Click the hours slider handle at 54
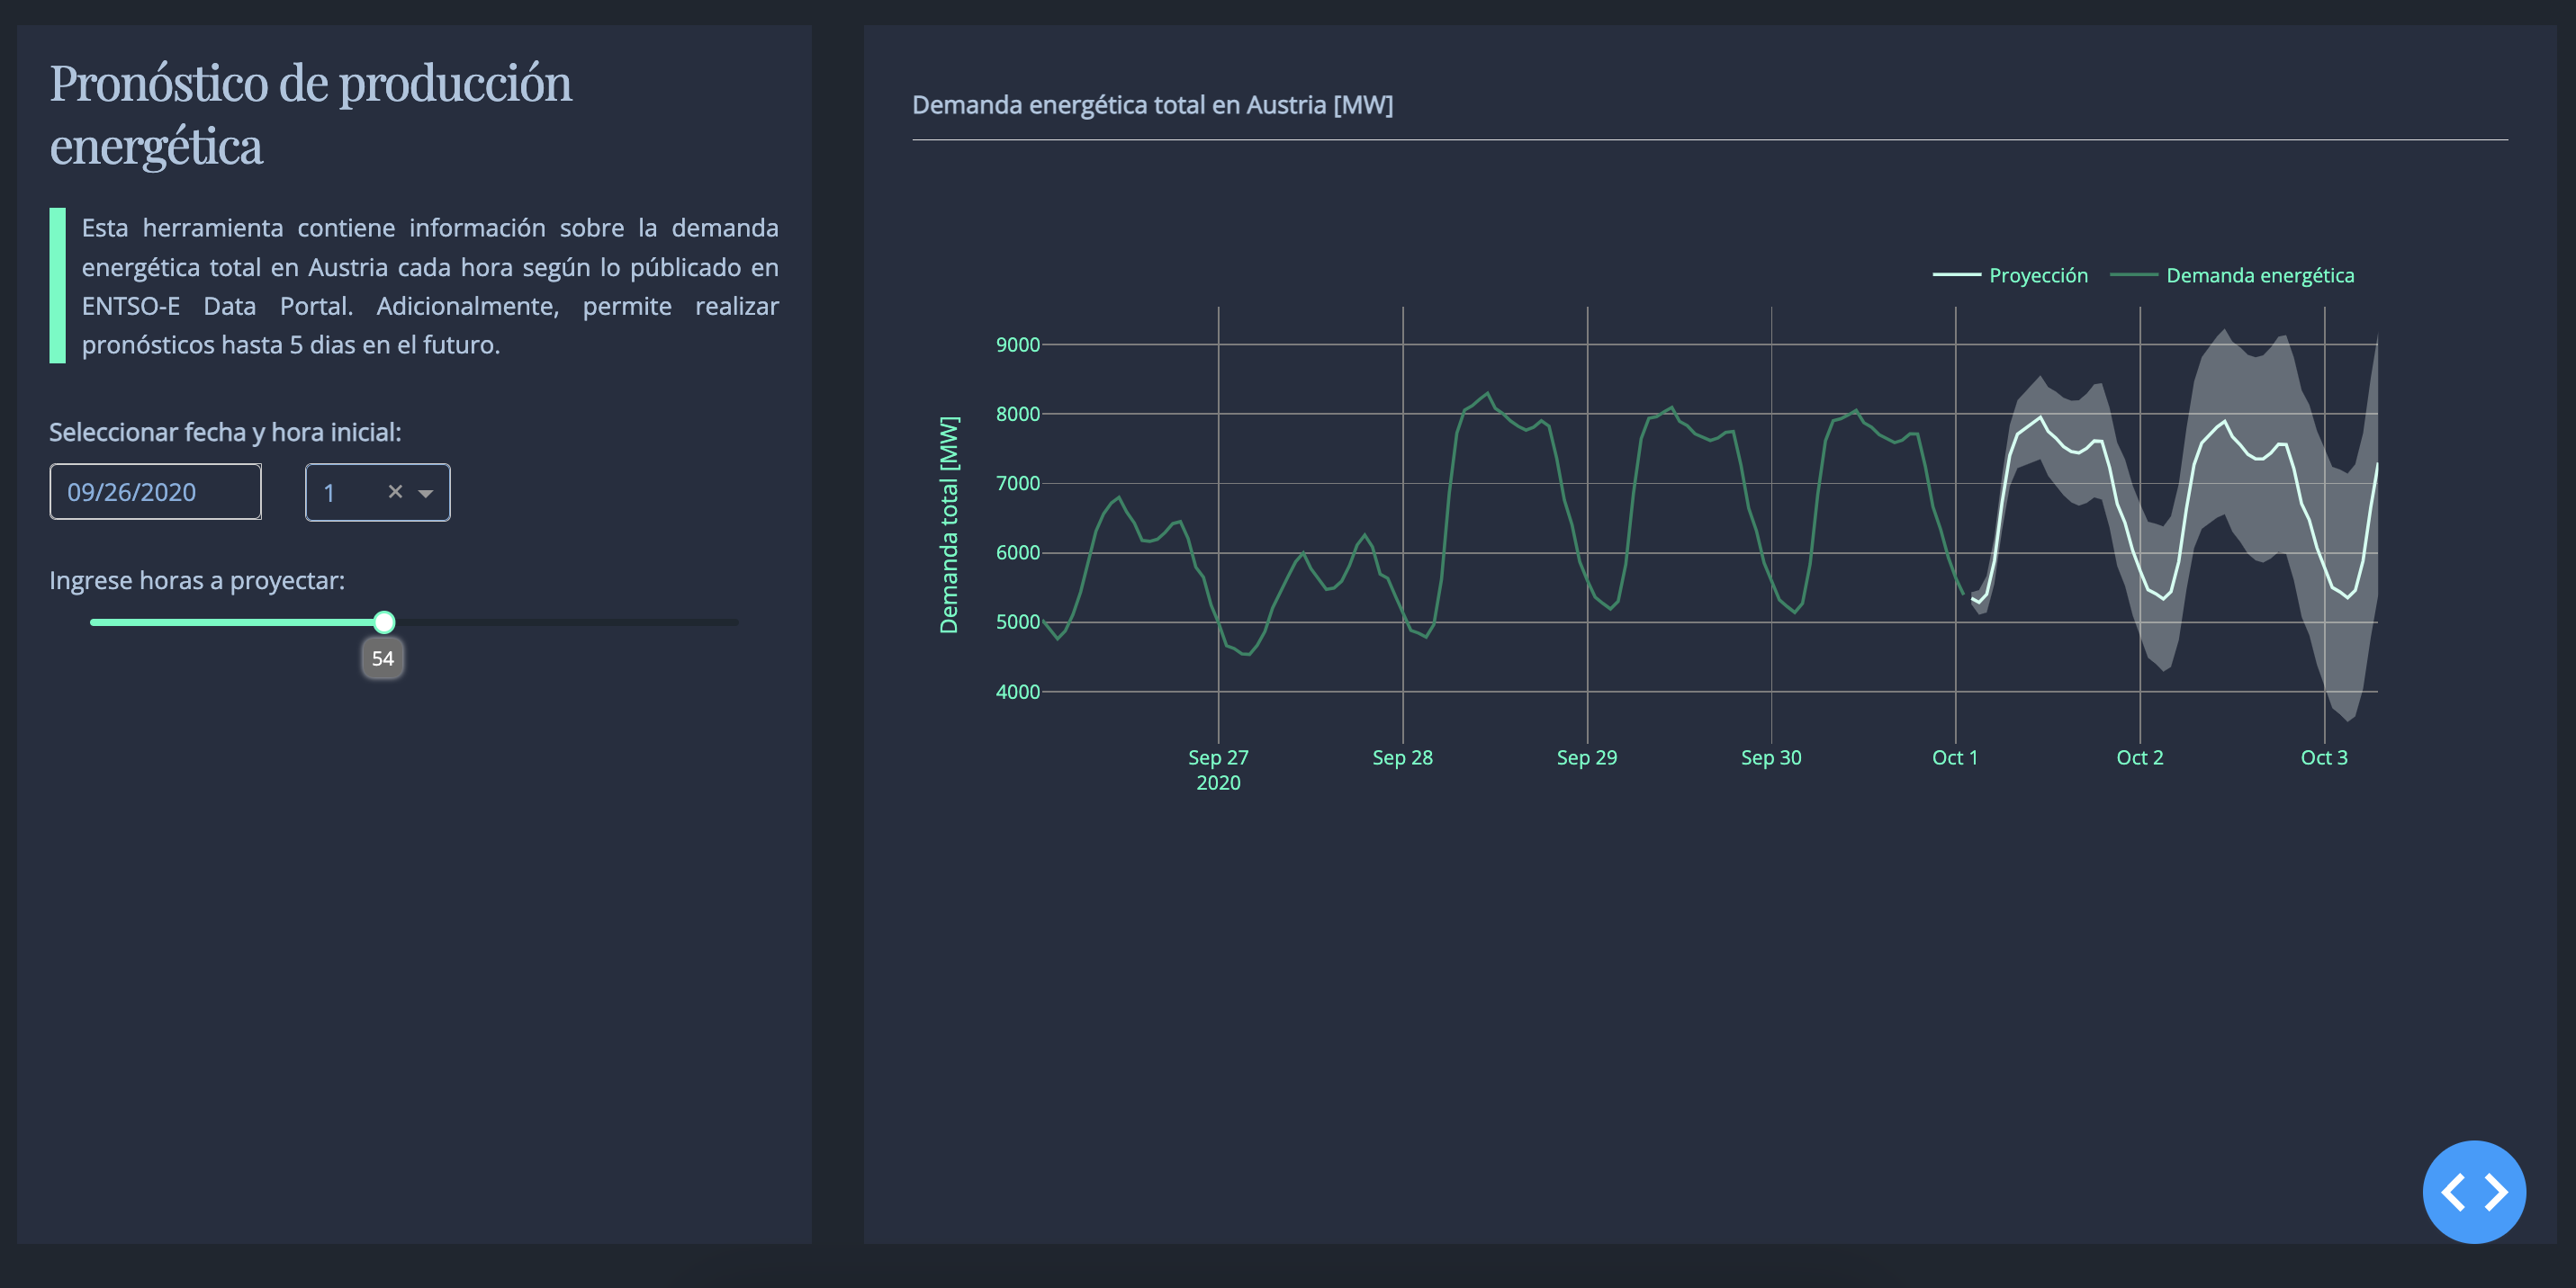Screen dimensions: 2576x1288 pos(384,622)
